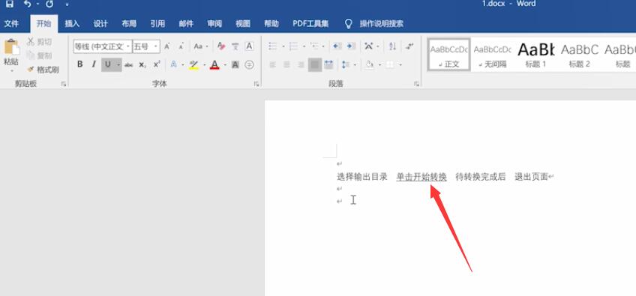This screenshot has width=636, height=296.
Task: Toggle Italic formatting
Action: pyautogui.click(x=94, y=64)
